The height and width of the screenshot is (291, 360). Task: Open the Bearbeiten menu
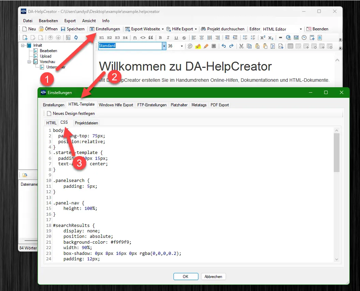[x=48, y=21]
